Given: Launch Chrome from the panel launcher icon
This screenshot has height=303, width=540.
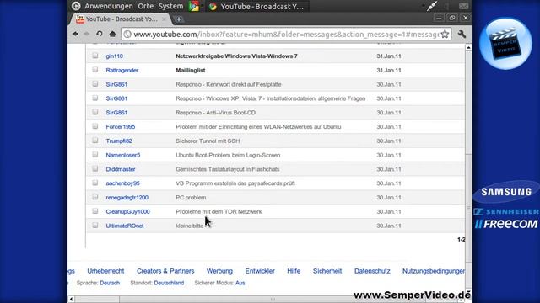Looking at the screenshot, I should pyautogui.click(x=194, y=6).
